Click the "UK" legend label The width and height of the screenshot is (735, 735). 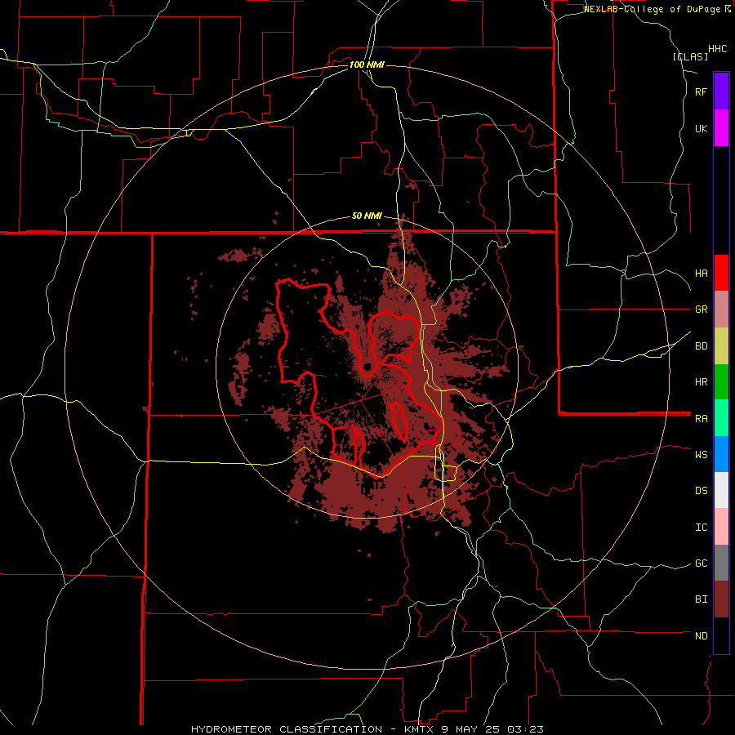pos(701,129)
